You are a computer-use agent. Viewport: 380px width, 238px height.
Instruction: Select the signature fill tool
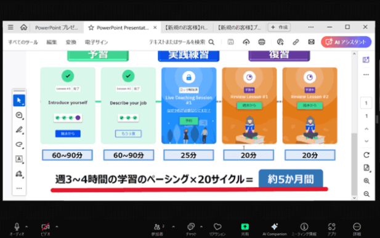(19, 174)
